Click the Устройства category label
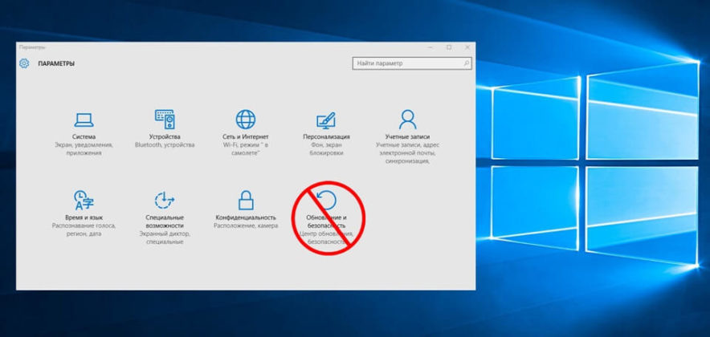The width and height of the screenshot is (710, 337). (x=165, y=136)
